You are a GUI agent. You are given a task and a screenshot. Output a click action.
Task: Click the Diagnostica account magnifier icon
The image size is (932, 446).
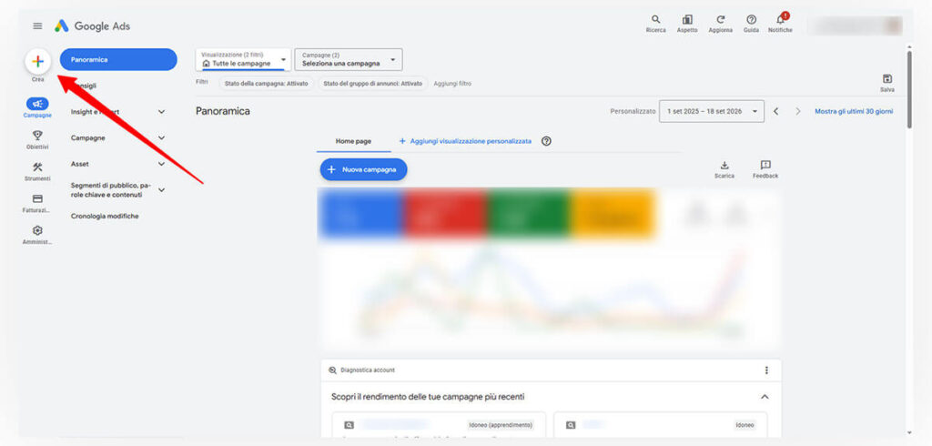(332, 370)
